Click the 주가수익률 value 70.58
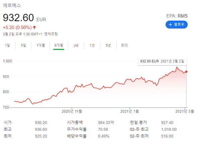Viewport: 201px width, 144px height. pos(103,129)
